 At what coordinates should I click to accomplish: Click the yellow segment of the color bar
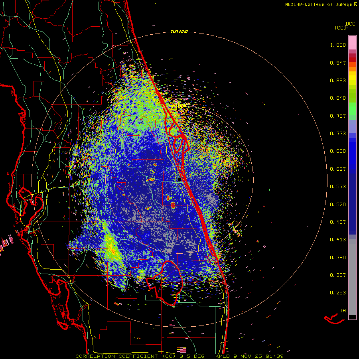(x=352, y=78)
